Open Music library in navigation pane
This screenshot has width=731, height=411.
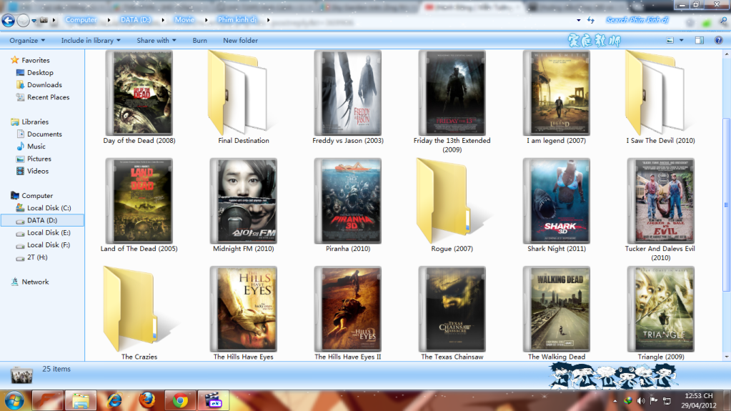(36, 147)
